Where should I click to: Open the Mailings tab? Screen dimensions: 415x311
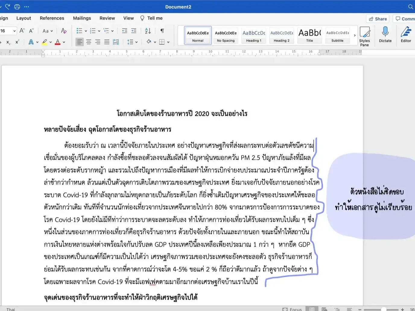[x=82, y=18]
